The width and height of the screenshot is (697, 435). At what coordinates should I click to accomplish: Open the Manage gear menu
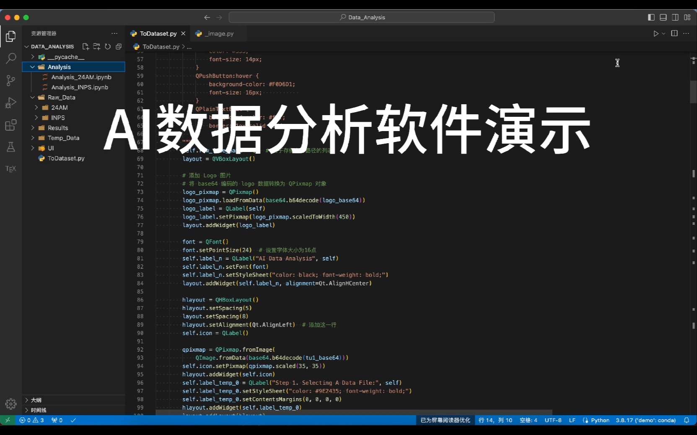(11, 404)
